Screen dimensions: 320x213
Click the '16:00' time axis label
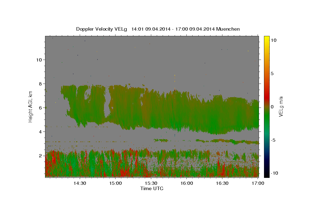click(x=187, y=183)
